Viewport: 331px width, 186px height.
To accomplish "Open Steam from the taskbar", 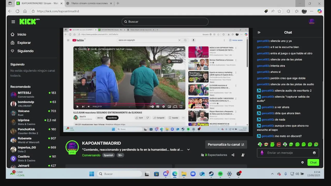I will (211, 174).
